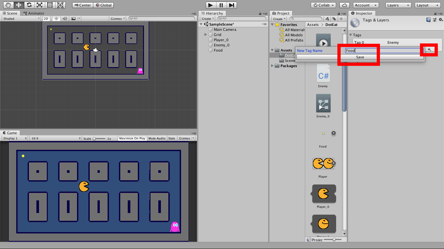
Task: Open the Display 1 dropdown
Action: point(15,138)
